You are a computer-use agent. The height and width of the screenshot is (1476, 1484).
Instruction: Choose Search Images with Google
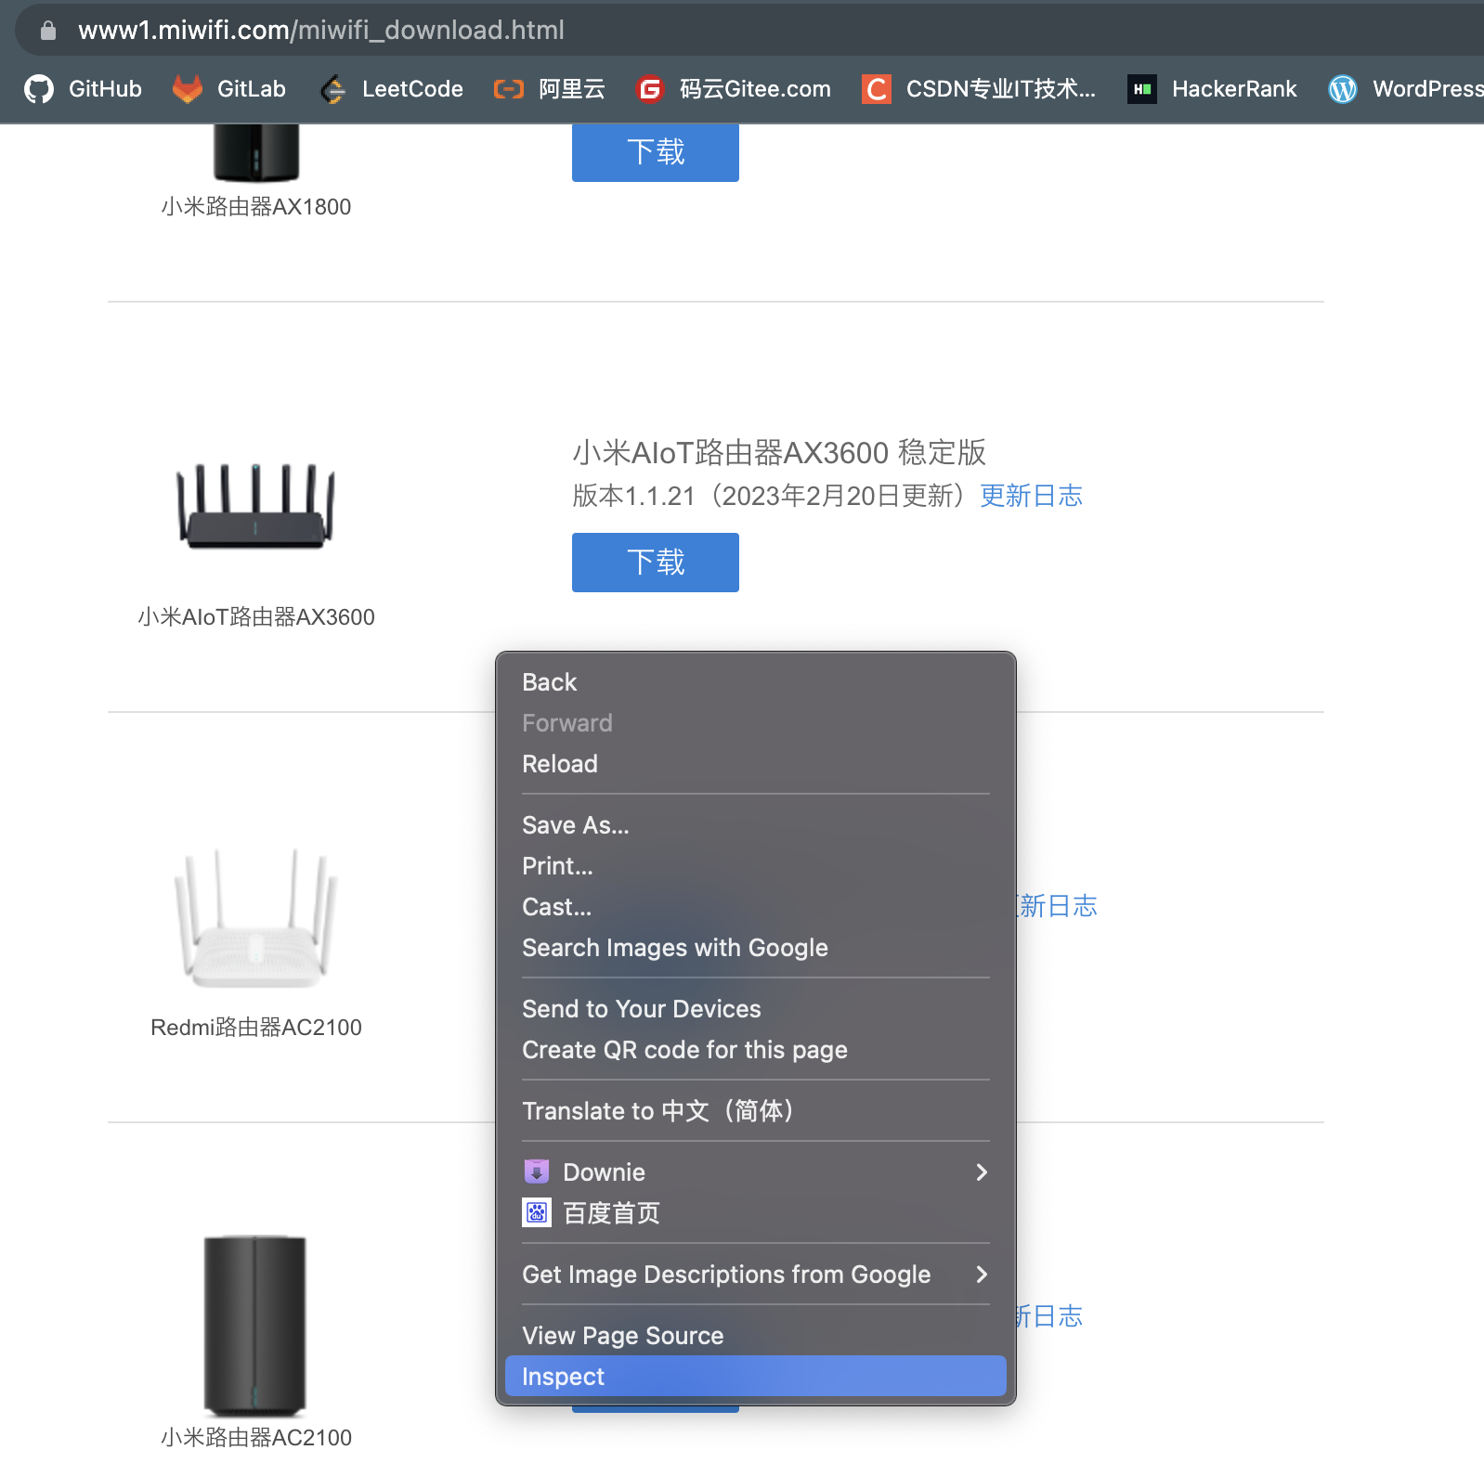coord(756,948)
